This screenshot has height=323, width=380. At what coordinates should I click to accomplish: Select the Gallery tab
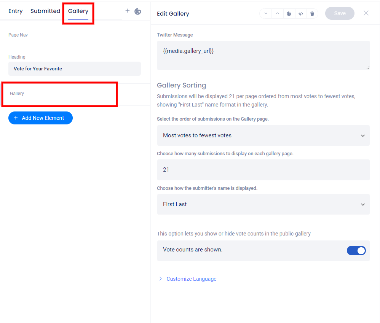click(x=78, y=11)
